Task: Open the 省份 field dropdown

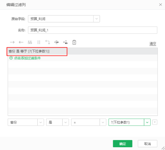Action: pos(40,122)
